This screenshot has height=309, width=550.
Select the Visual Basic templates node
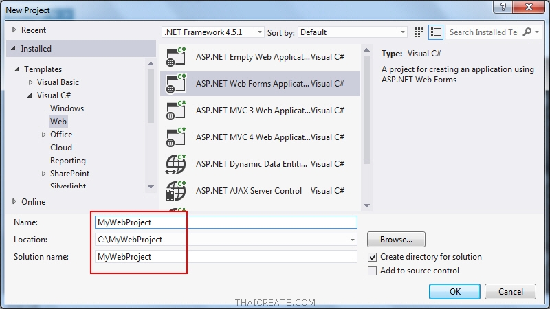coord(58,82)
